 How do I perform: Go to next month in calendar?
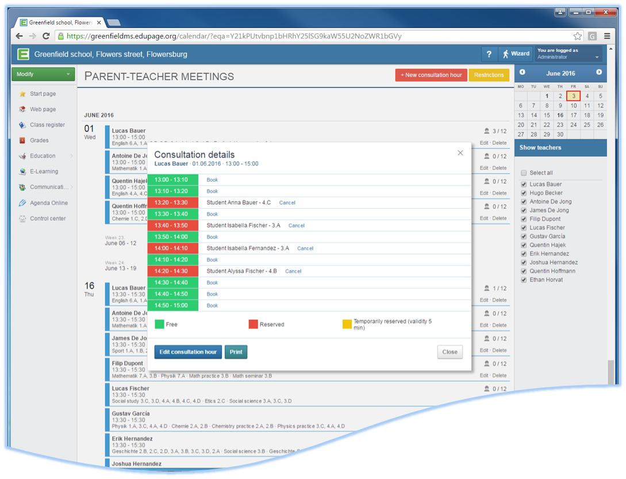[x=599, y=72]
